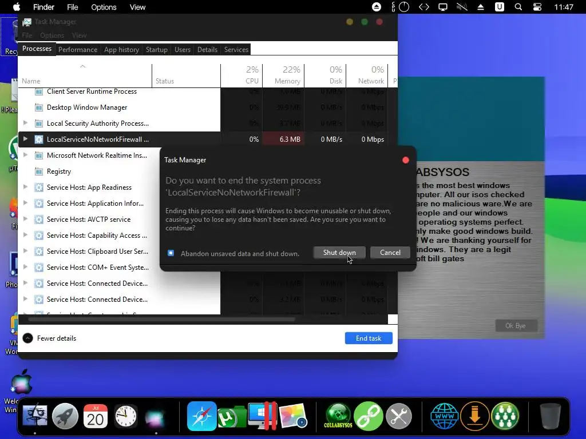Sort processes by the Memory column
This screenshot has height=439, width=586.
[283, 75]
